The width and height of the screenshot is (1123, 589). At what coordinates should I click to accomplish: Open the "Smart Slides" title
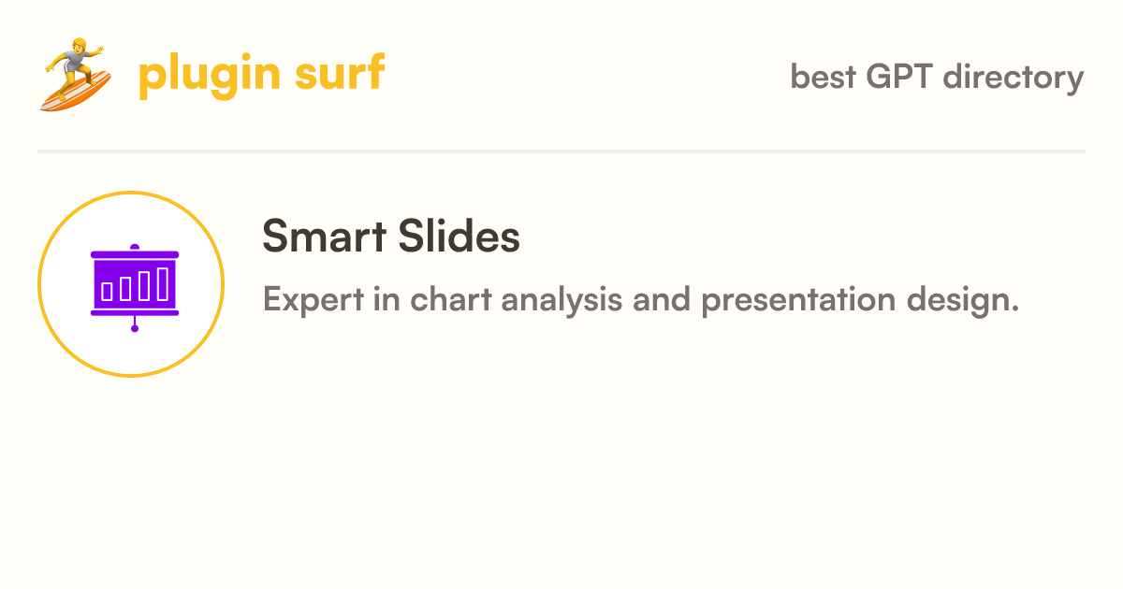391,237
